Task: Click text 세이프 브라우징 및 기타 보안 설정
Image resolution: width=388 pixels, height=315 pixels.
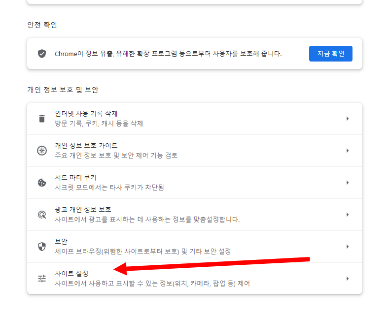Action: (143, 251)
